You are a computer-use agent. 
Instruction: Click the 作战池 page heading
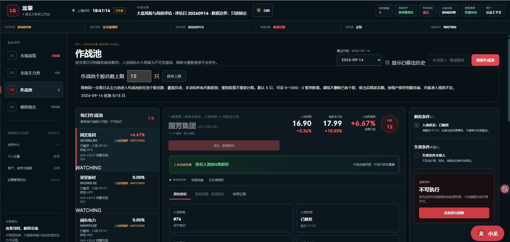click(x=89, y=54)
